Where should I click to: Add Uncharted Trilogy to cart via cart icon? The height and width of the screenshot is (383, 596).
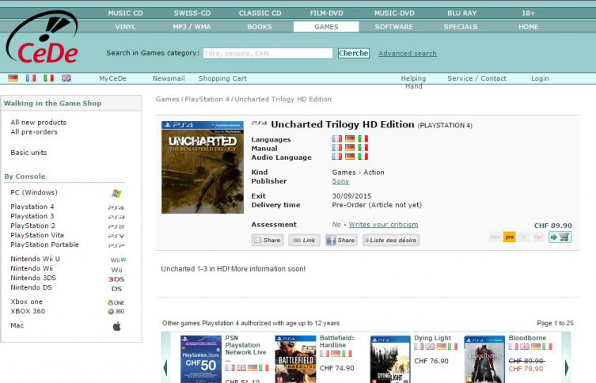[x=560, y=237]
